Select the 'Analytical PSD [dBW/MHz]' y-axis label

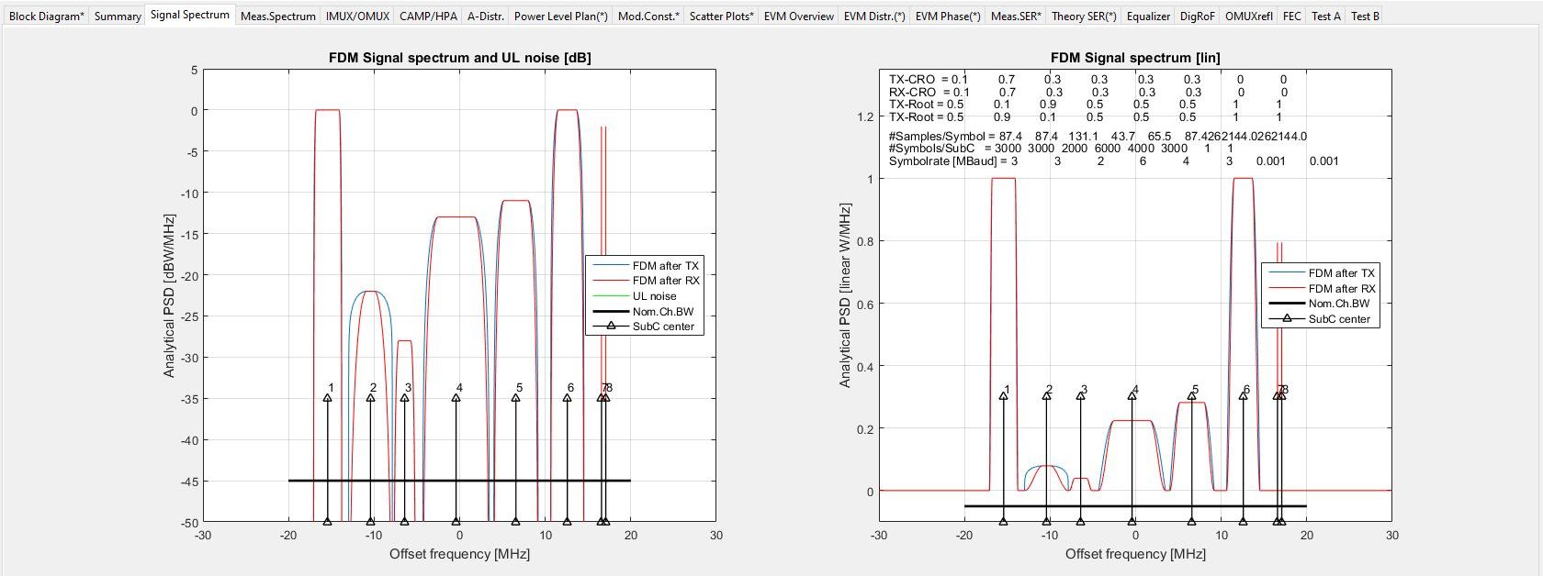pyautogui.click(x=169, y=295)
